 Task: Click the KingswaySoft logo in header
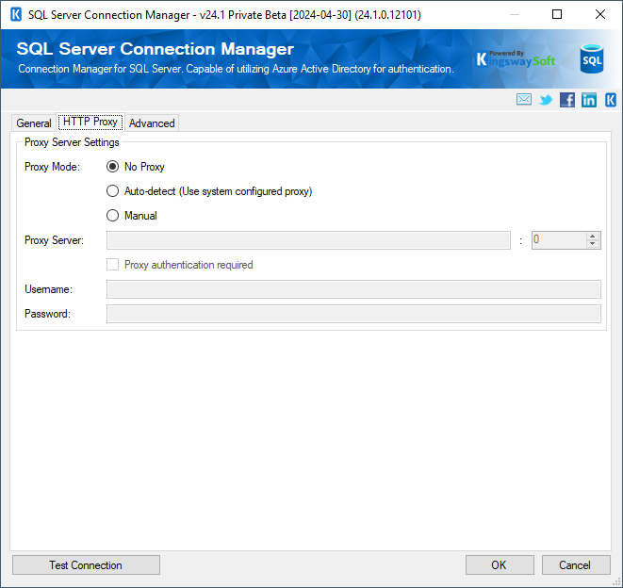point(516,60)
